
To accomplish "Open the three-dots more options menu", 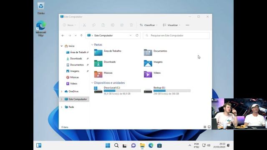I will [x=187, y=25].
